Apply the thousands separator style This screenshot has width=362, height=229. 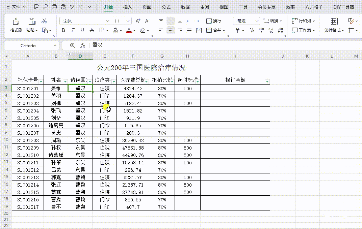[261, 30]
